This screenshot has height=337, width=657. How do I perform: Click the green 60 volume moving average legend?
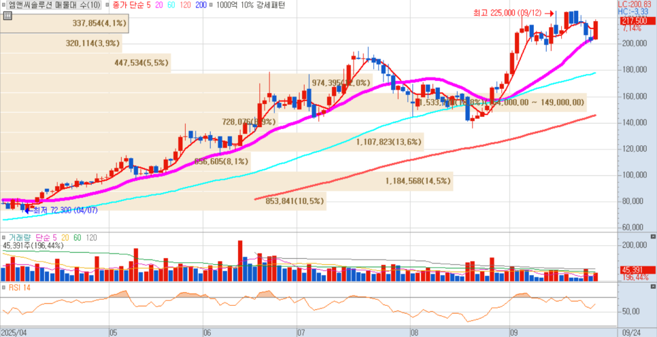tap(78, 238)
